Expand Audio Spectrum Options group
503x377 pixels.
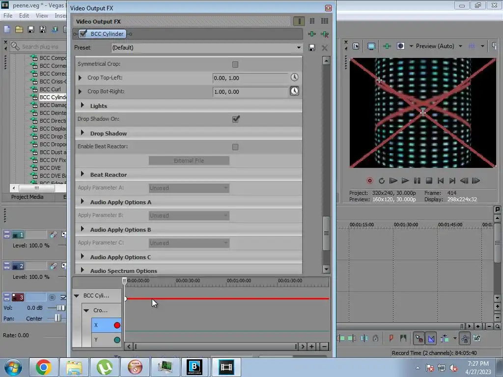(83, 270)
